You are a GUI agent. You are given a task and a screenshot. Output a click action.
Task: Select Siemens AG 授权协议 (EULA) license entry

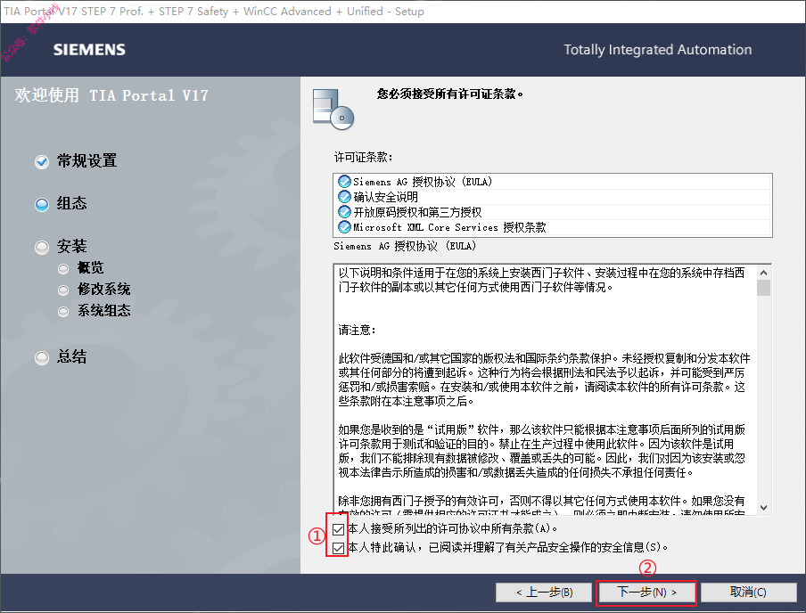(553, 182)
